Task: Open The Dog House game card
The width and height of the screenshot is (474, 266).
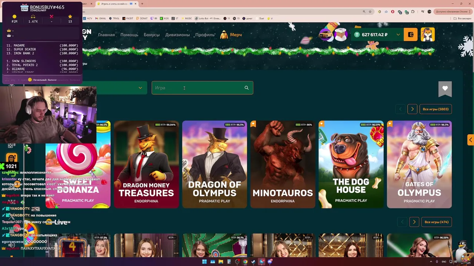Action: [x=351, y=164]
